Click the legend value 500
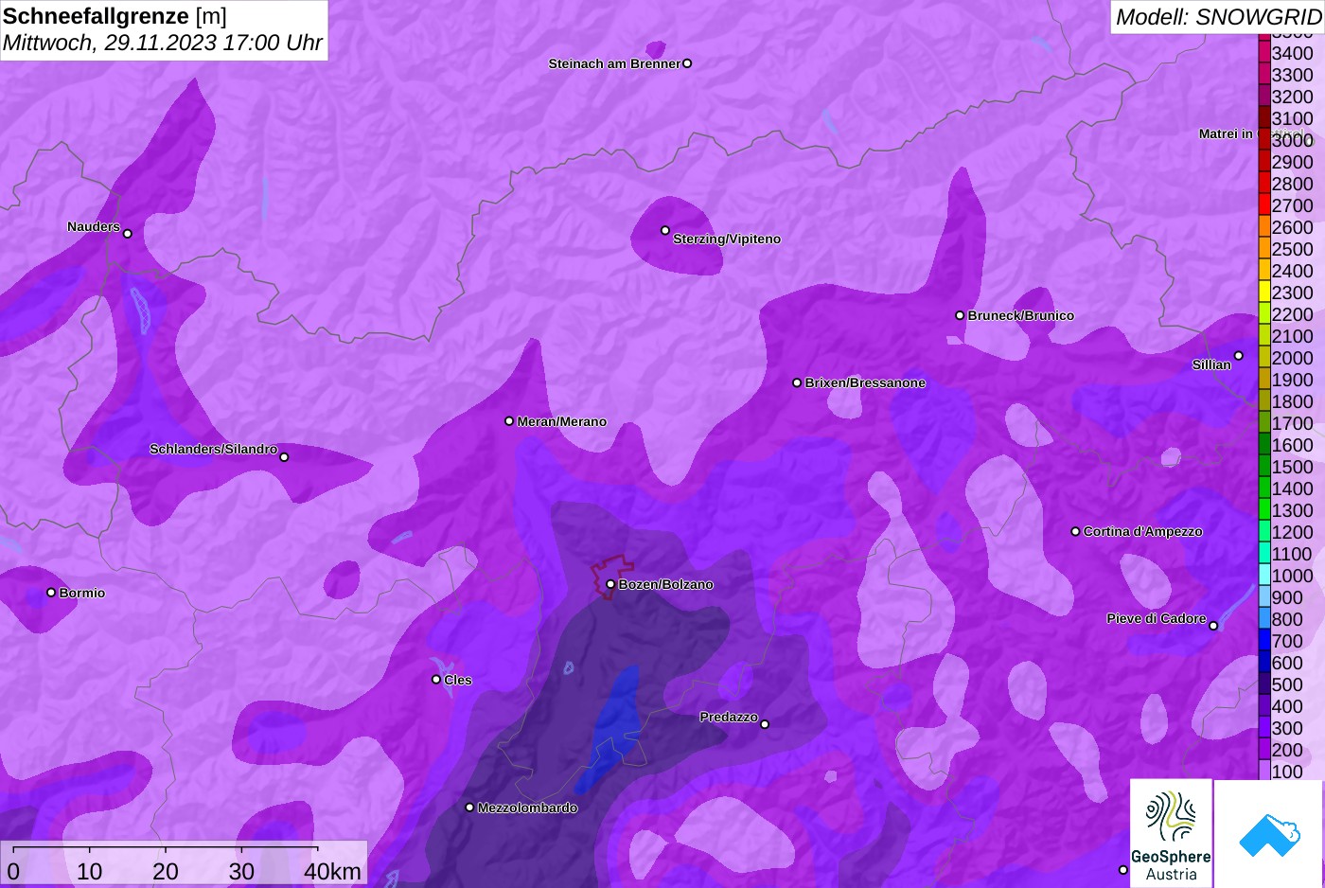 pos(1287,684)
